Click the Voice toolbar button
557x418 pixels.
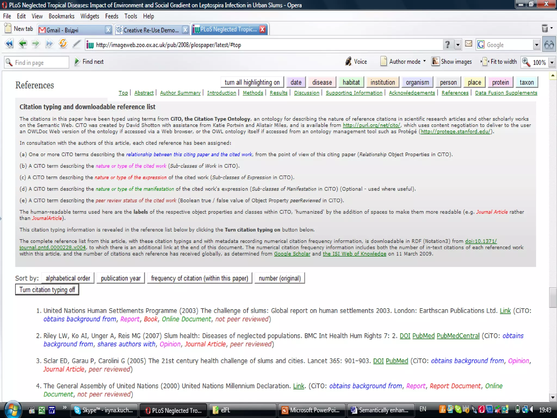pyautogui.click(x=356, y=62)
